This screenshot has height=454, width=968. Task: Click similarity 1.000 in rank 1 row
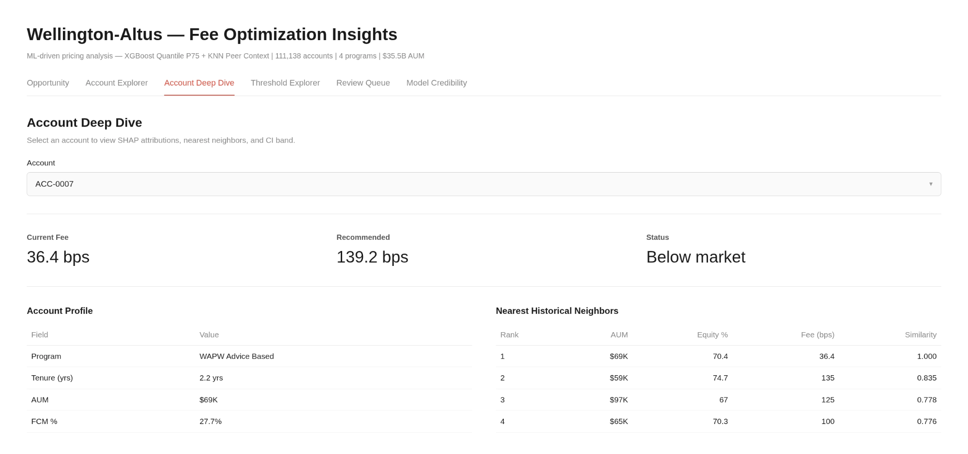pos(927,356)
